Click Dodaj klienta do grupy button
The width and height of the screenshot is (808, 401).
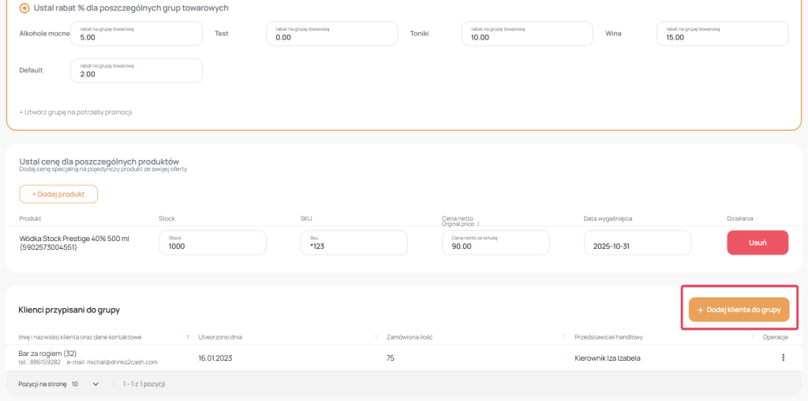pos(739,310)
